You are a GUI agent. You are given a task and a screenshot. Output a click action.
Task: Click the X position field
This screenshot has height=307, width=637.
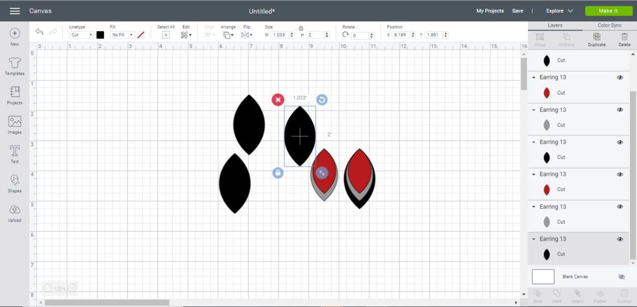point(401,35)
